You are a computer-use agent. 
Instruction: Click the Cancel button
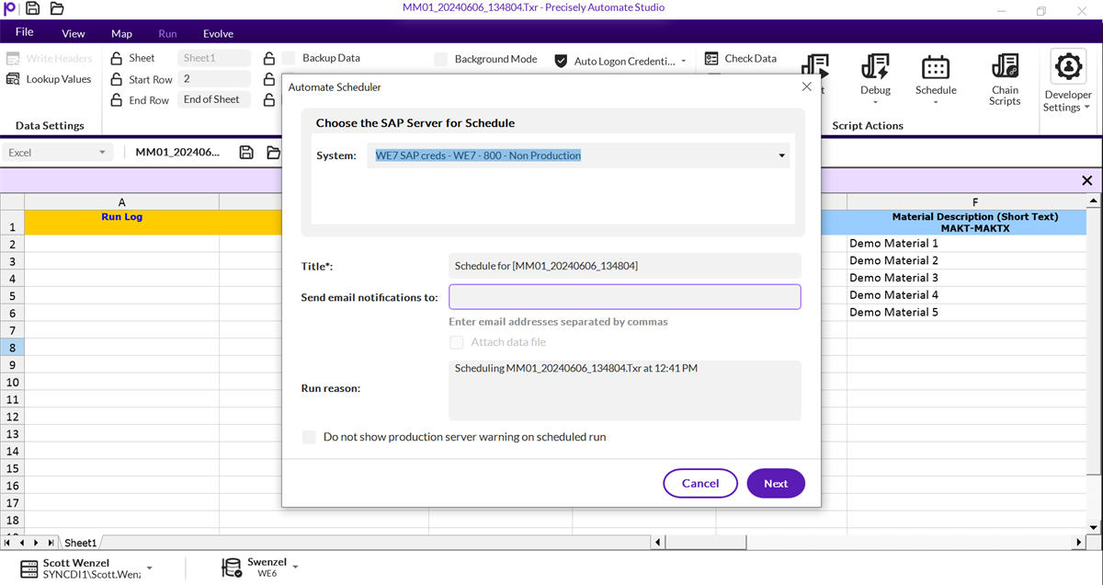click(700, 483)
